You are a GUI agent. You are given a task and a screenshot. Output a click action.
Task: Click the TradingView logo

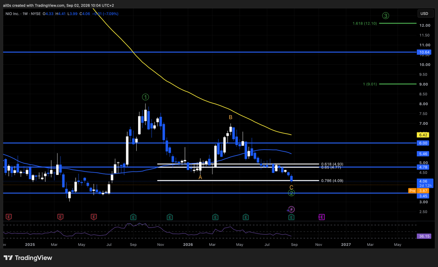point(28,258)
